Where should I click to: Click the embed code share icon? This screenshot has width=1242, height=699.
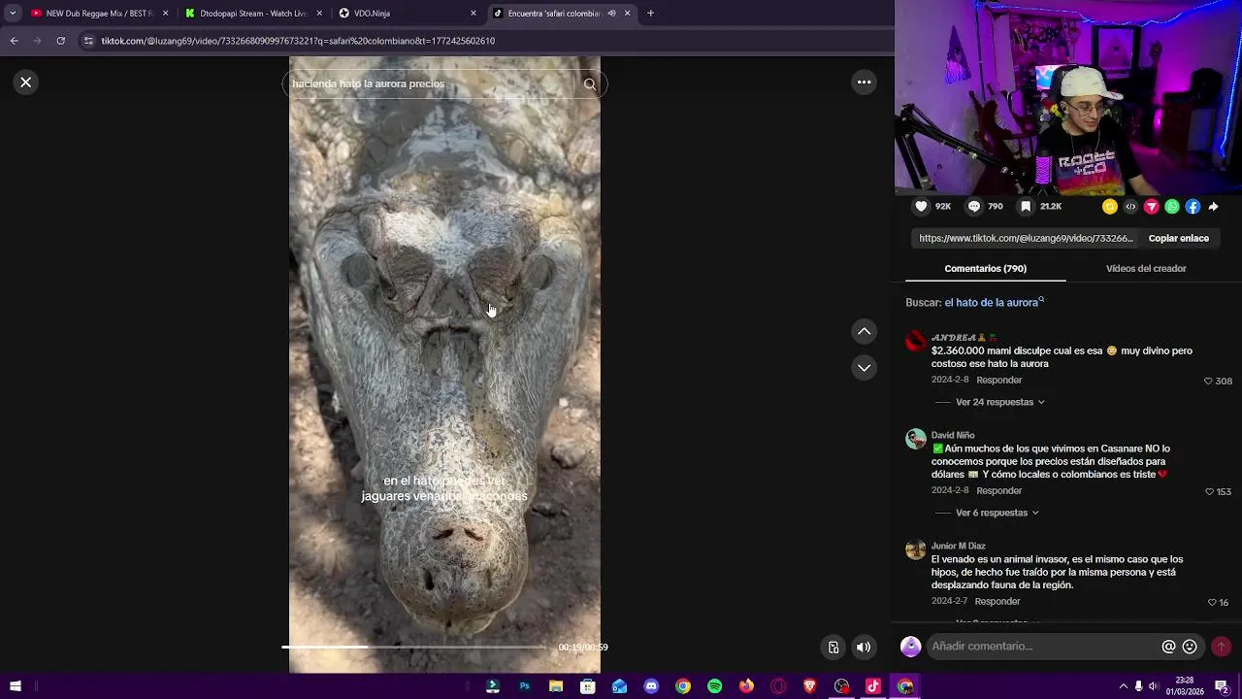tap(1130, 207)
